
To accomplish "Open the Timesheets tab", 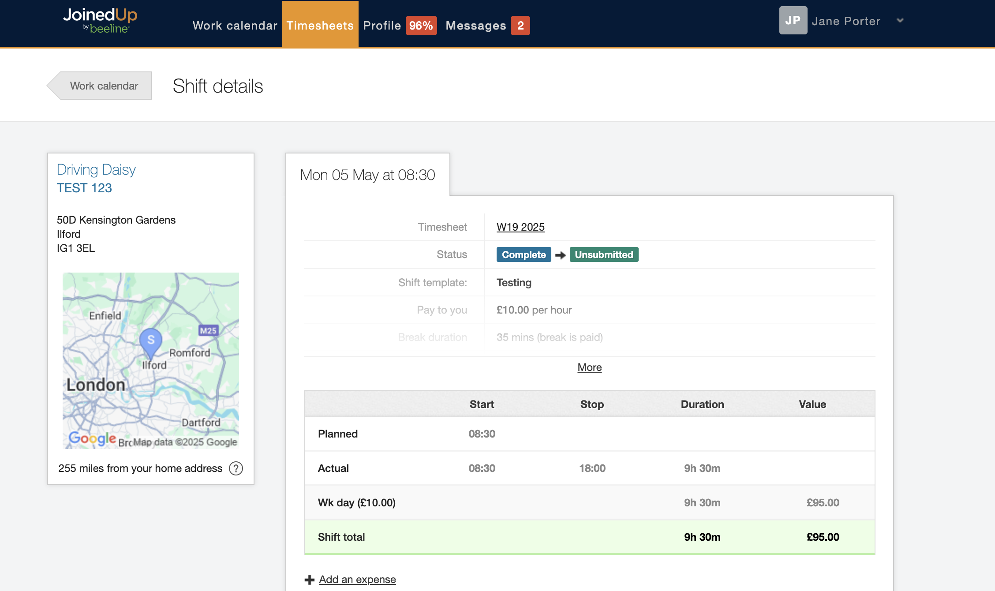I will (x=320, y=26).
